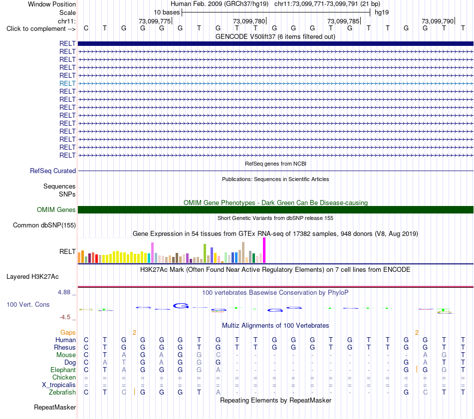474x419 pixels.
Task: Click the 'RefSeq genes from NCBI' title
Action: pyautogui.click(x=275, y=164)
